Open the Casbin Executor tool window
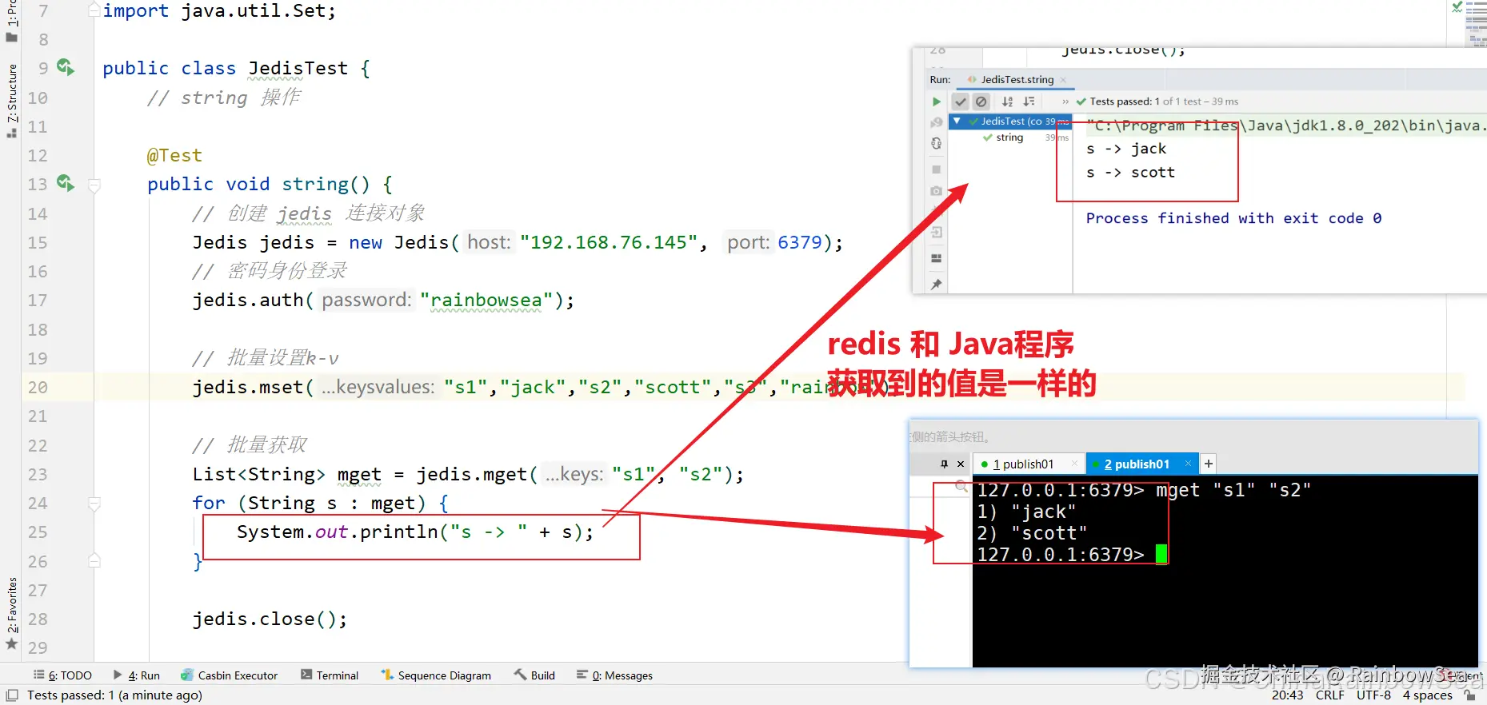The height and width of the screenshot is (705, 1487). [x=230, y=675]
